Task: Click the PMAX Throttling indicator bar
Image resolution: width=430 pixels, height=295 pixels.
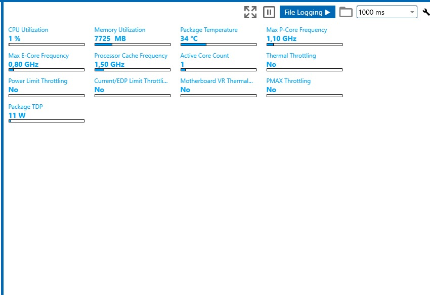Action: coord(305,96)
